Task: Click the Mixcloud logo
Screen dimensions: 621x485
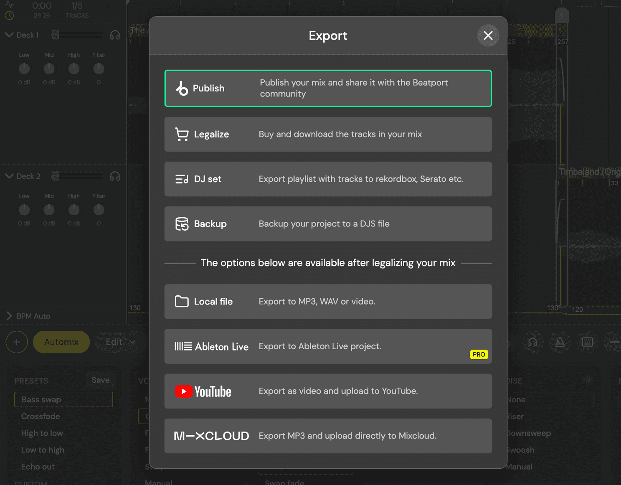Action: (211, 436)
